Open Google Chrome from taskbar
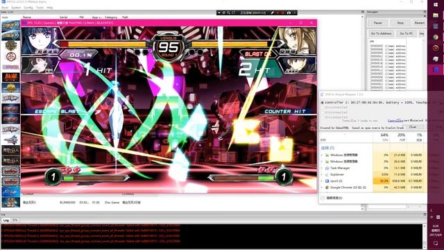The height and width of the screenshot is (250, 444). point(436,37)
